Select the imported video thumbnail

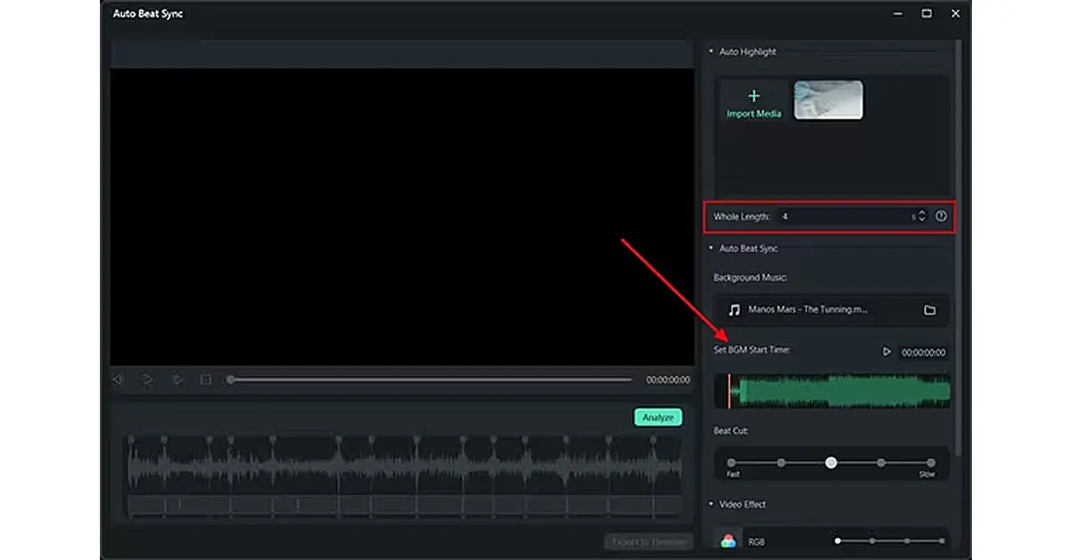click(x=828, y=100)
